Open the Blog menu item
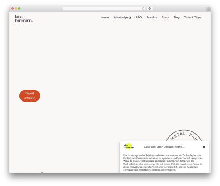Screen dimensions: 220x186 coord(176,18)
